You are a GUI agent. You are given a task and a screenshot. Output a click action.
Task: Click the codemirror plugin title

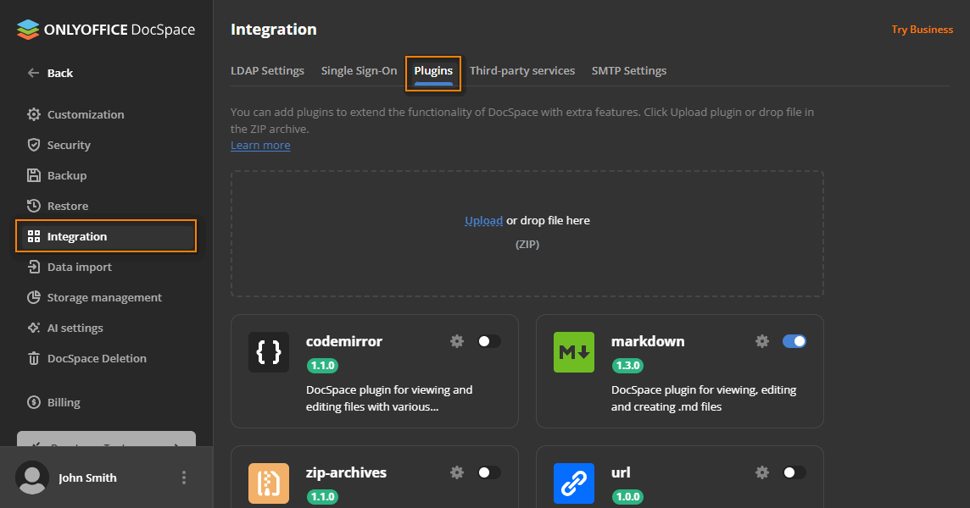(x=344, y=341)
